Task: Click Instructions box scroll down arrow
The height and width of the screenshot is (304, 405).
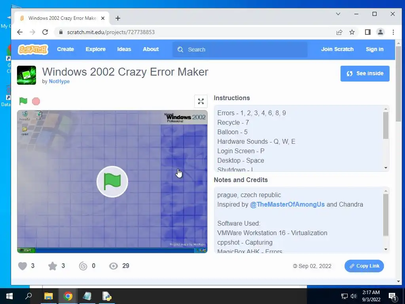Action: point(386,168)
